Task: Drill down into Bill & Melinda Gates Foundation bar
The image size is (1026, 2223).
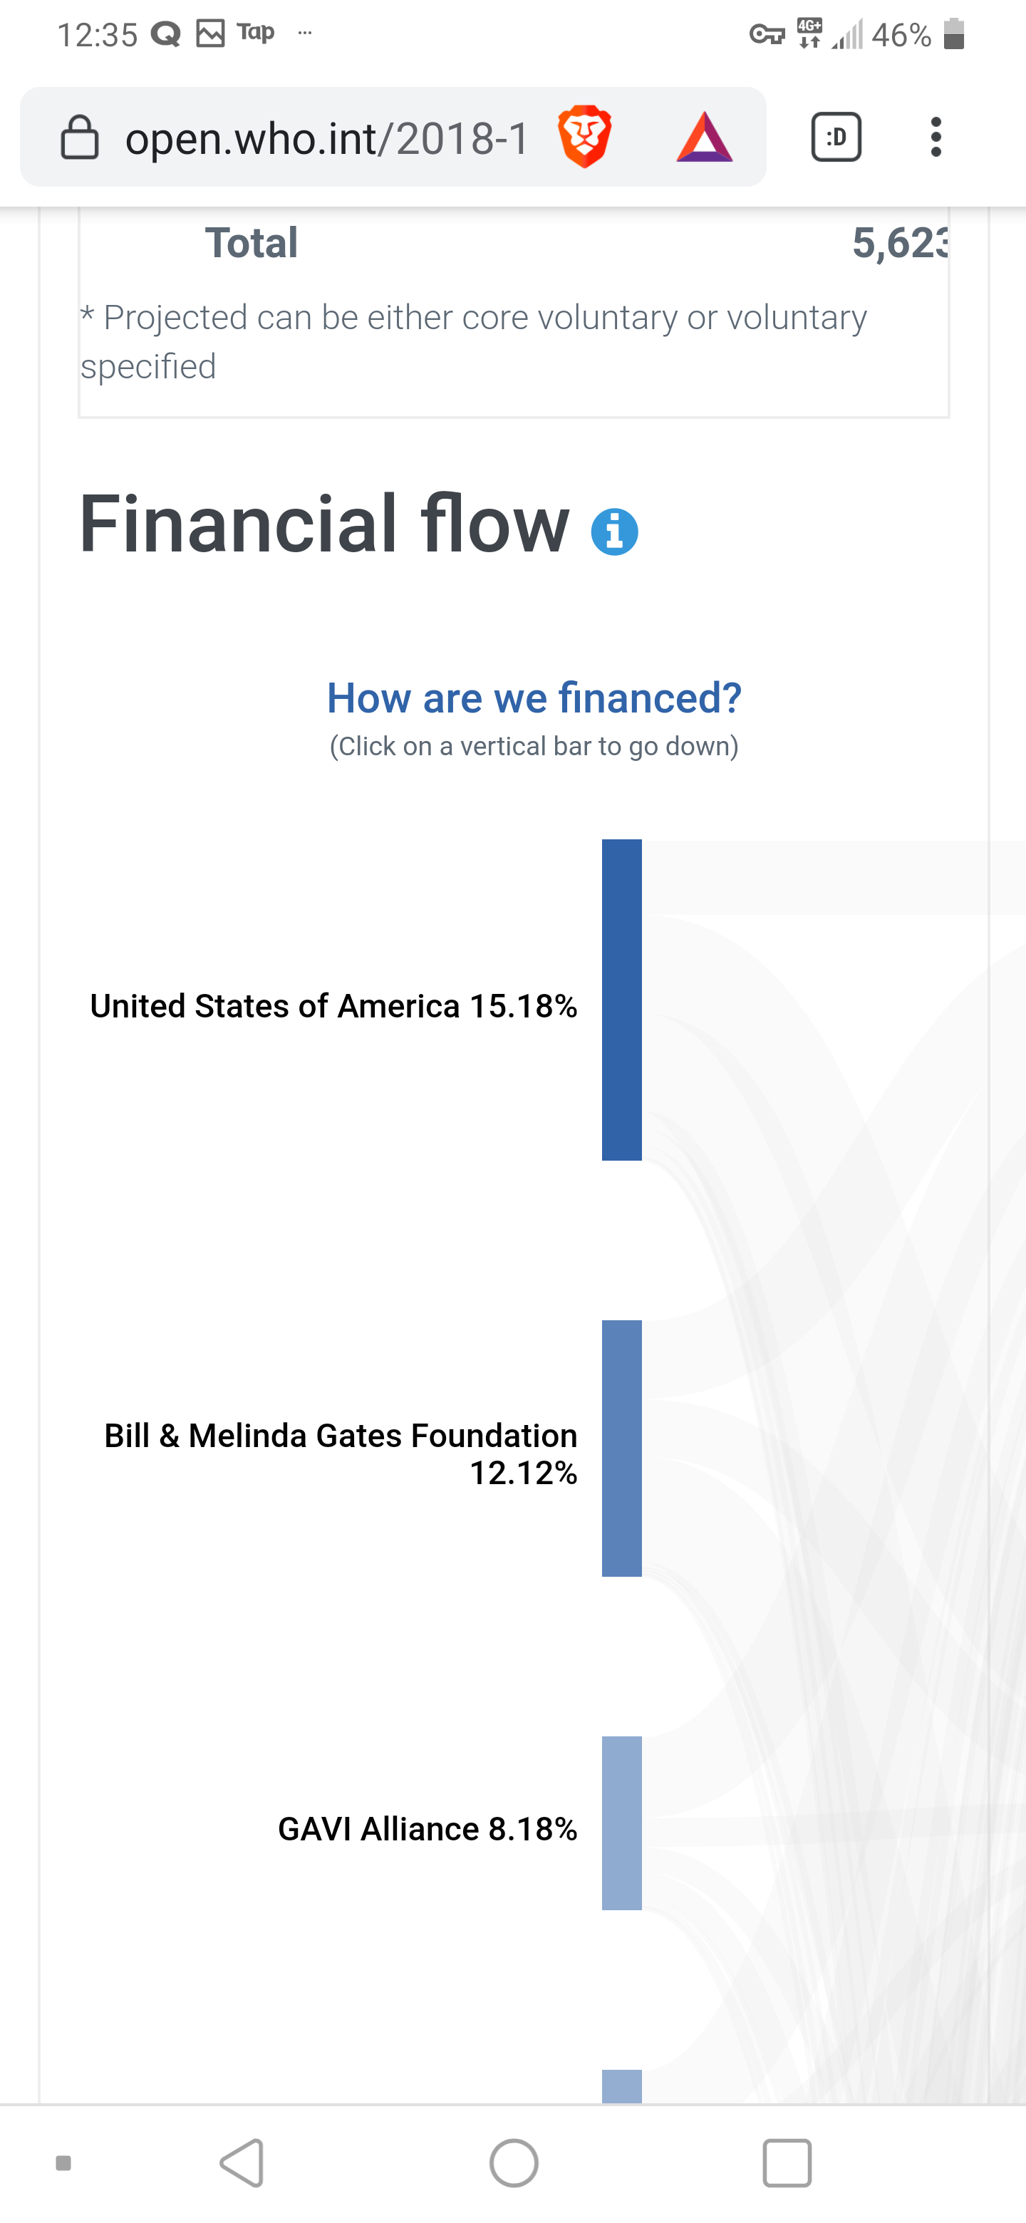Action: pos(621,1448)
